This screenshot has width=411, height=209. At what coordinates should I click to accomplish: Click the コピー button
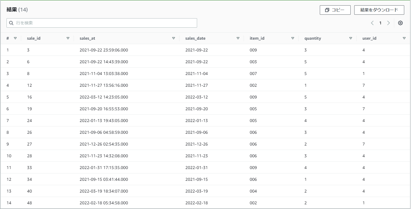[x=335, y=10]
